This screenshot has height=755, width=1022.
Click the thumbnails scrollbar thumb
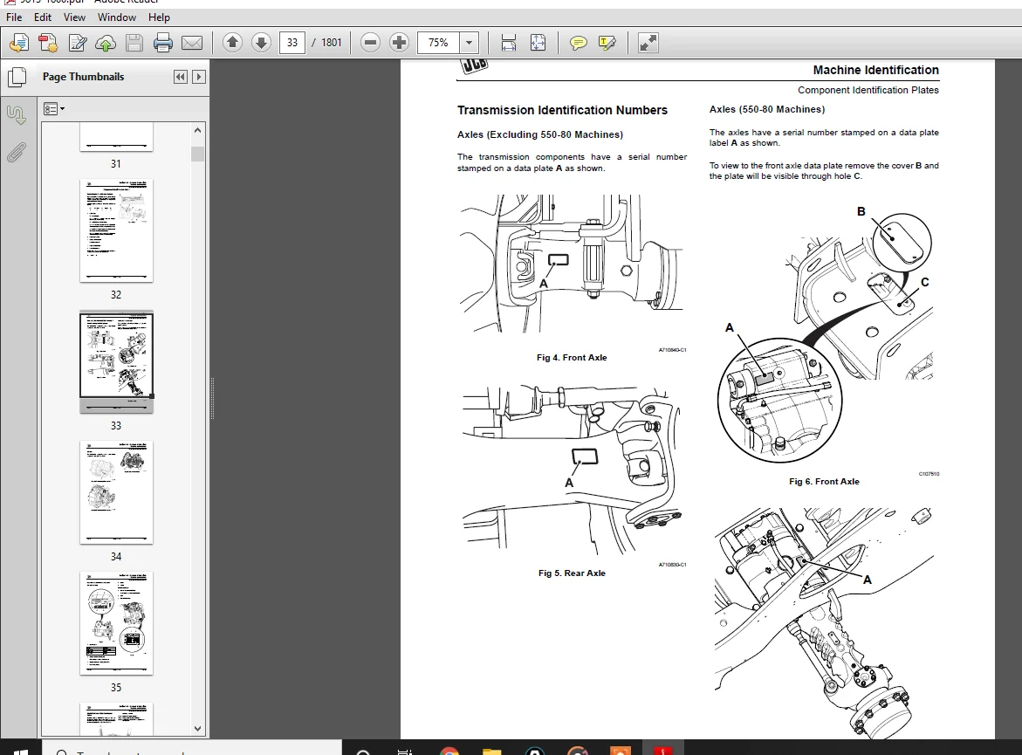(x=197, y=154)
